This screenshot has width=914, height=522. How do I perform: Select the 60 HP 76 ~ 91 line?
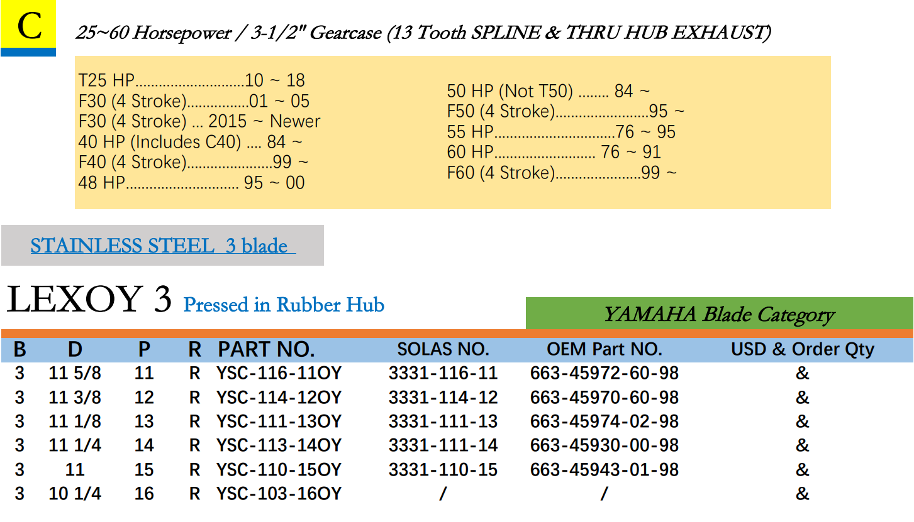[x=554, y=152]
